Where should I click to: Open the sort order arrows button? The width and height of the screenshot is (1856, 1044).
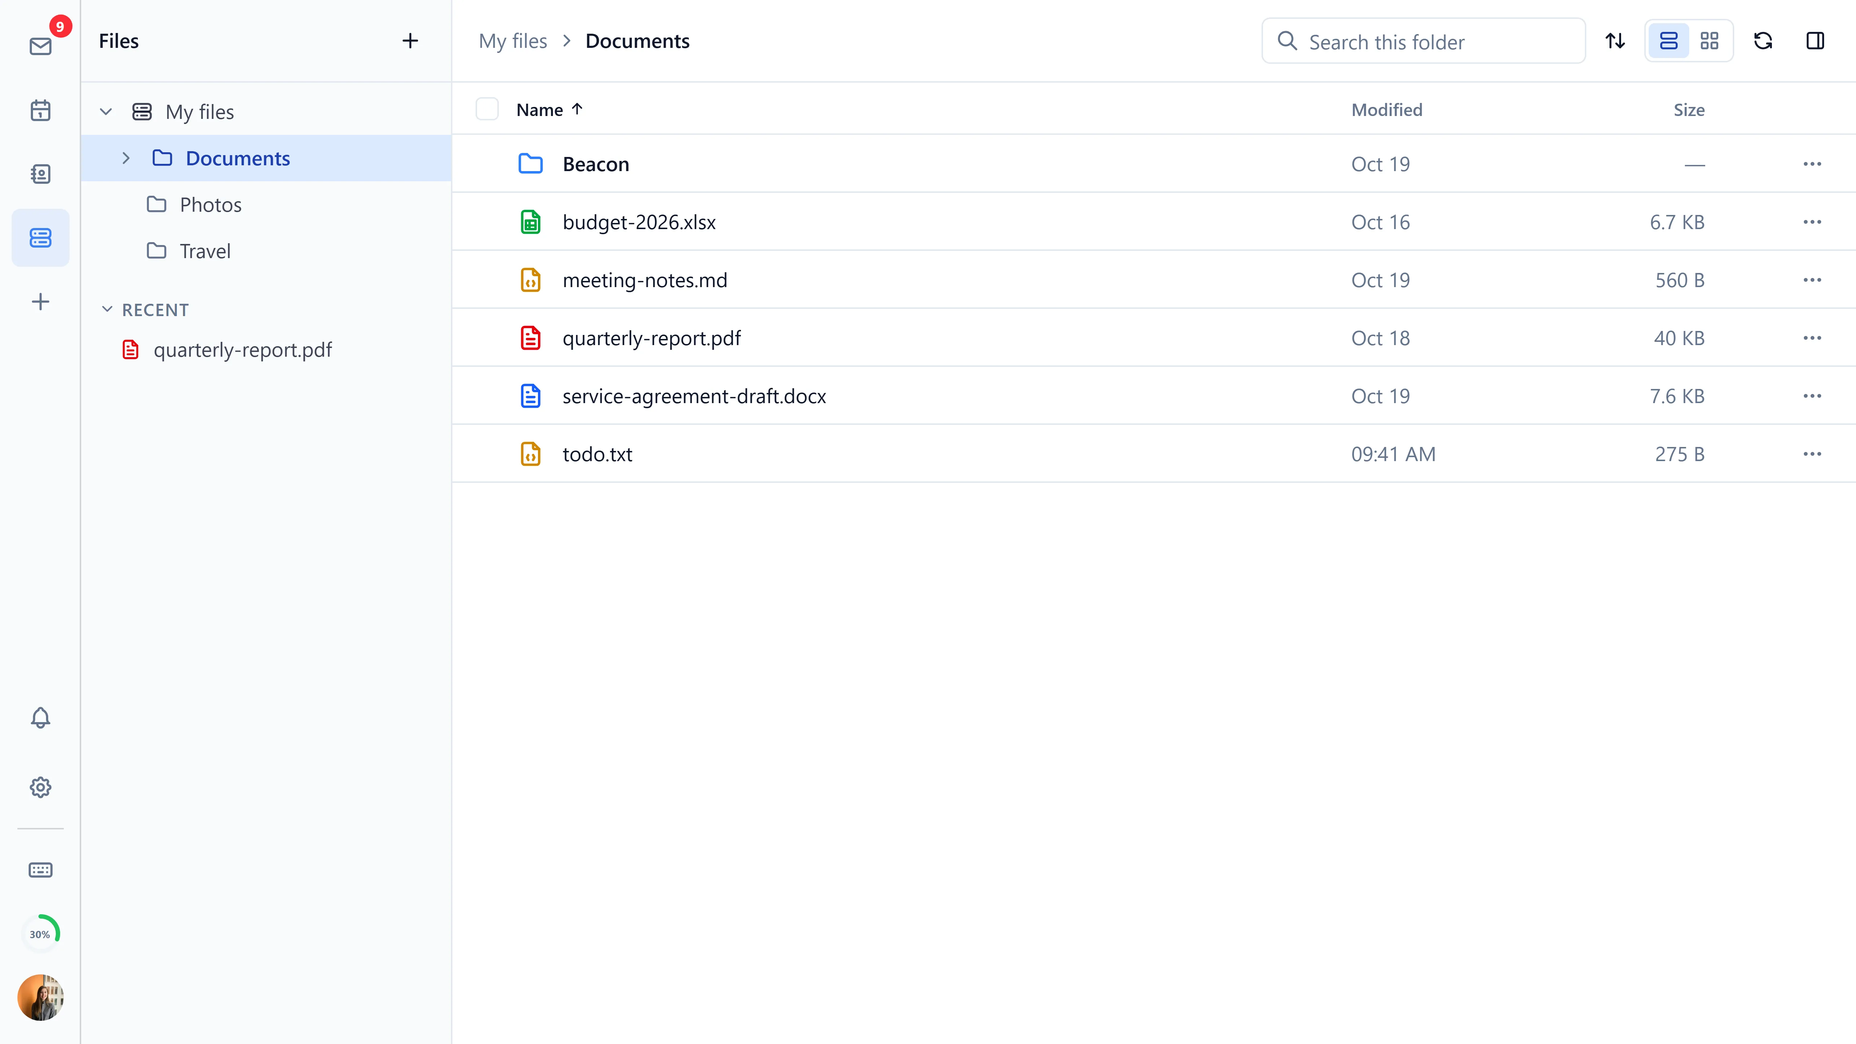[x=1615, y=41]
